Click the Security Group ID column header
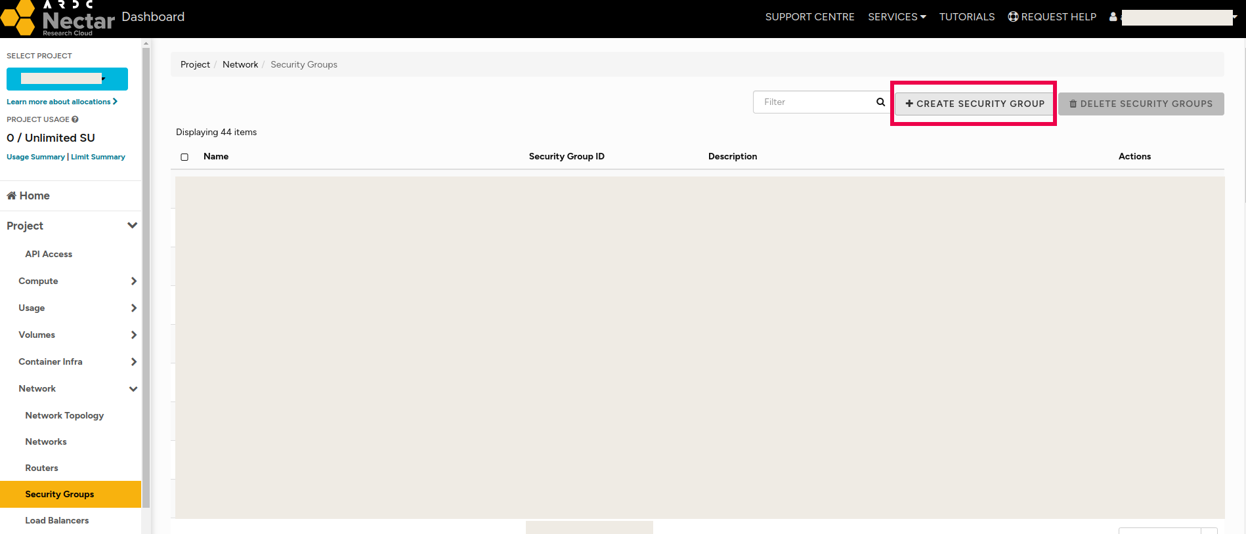1246x534 pixels. pos(567,156)
